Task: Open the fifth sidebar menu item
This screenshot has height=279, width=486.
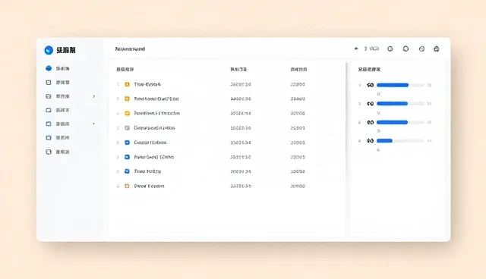Action: (x=58, y=124)
